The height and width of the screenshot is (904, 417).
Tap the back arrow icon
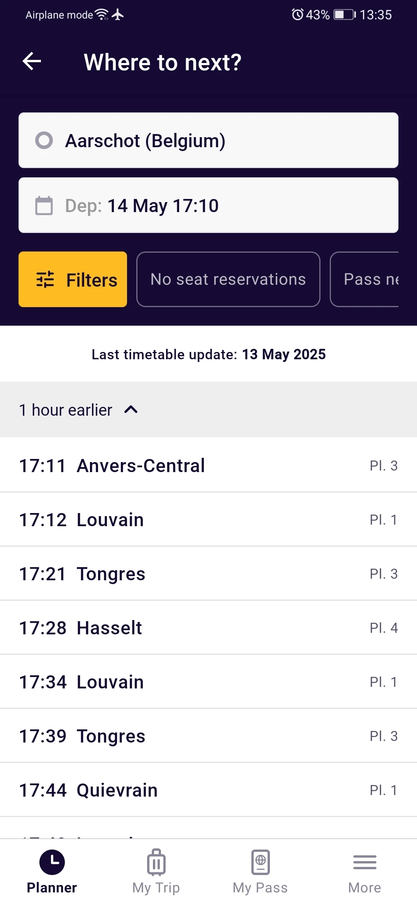[x=32, y=62]
